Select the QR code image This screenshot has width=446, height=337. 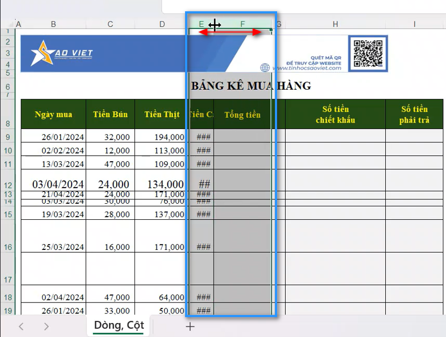coord(368,53)
